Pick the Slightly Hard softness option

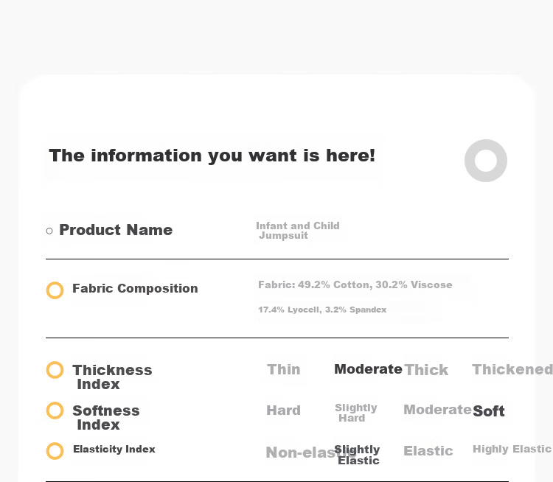coord(356,413)
